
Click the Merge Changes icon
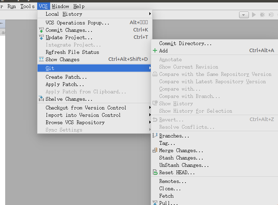pyautogui.click(x=155, y=150)
